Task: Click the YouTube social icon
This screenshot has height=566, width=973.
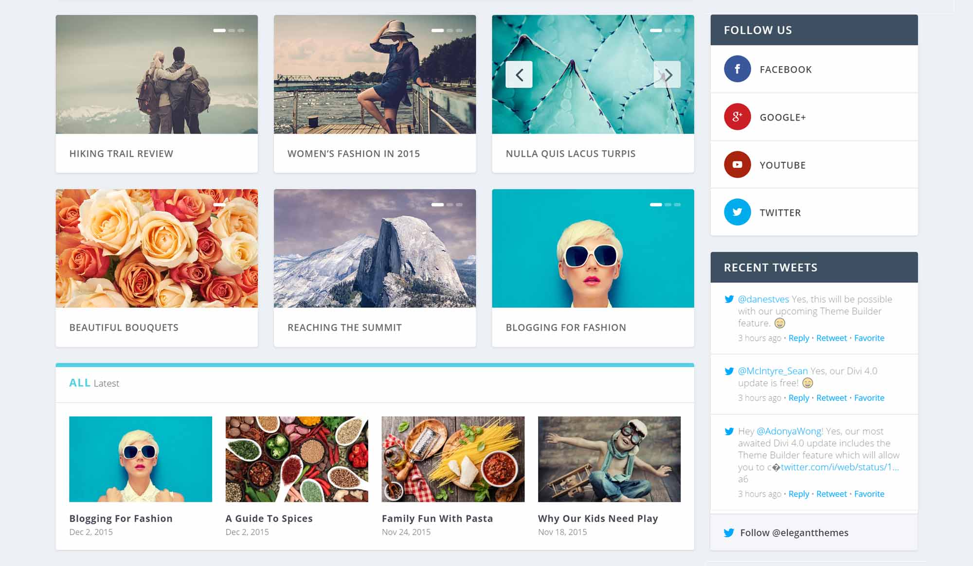Action: (x=737, y=164)
